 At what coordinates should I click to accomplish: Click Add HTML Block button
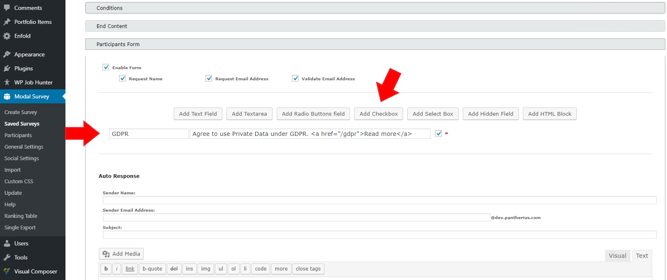pos(550,114)
